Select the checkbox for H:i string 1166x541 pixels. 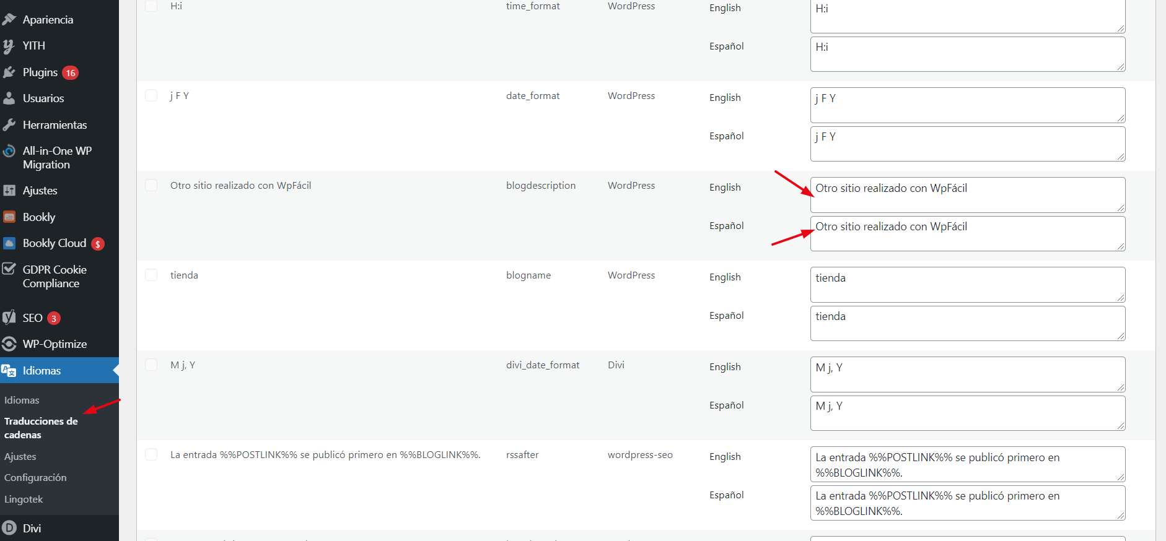(151, 6)
